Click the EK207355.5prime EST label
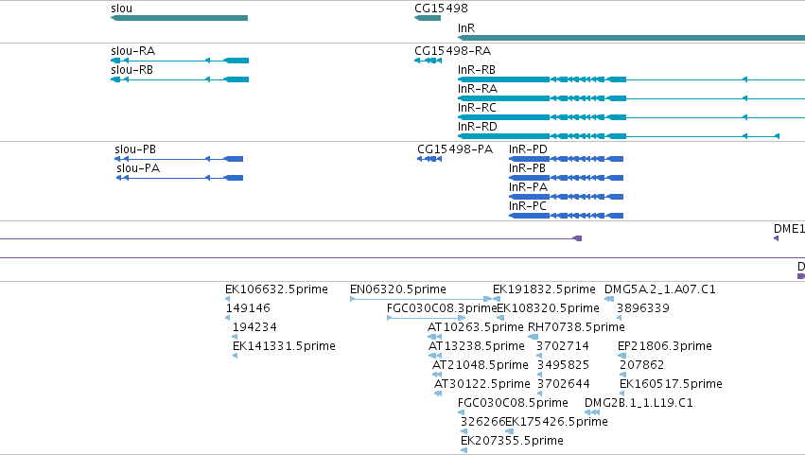Image resolution: width=805 pixels, height=455 pixels. coord(512,442)
